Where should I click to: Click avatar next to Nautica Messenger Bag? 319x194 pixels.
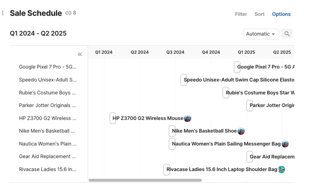pyautogui.click(x=285, y=144)
